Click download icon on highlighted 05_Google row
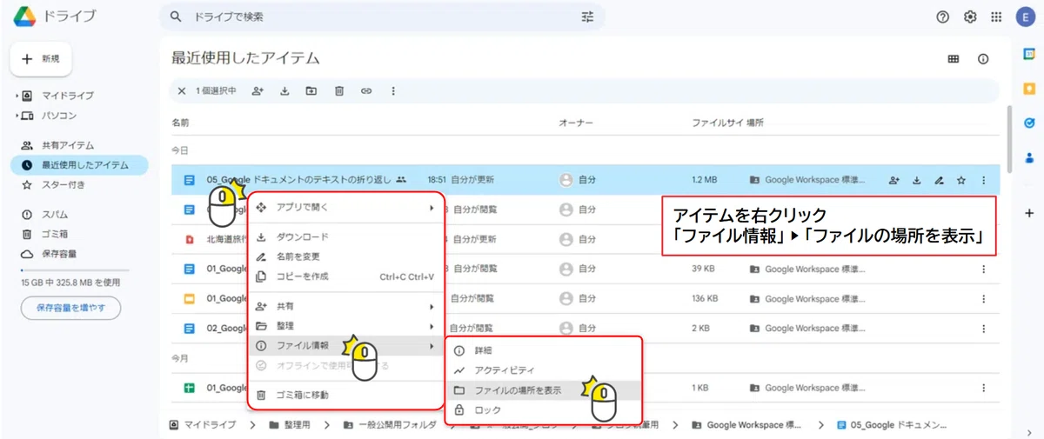The image size is (1044, 439). pyautogui.click(x=916, y=181)
